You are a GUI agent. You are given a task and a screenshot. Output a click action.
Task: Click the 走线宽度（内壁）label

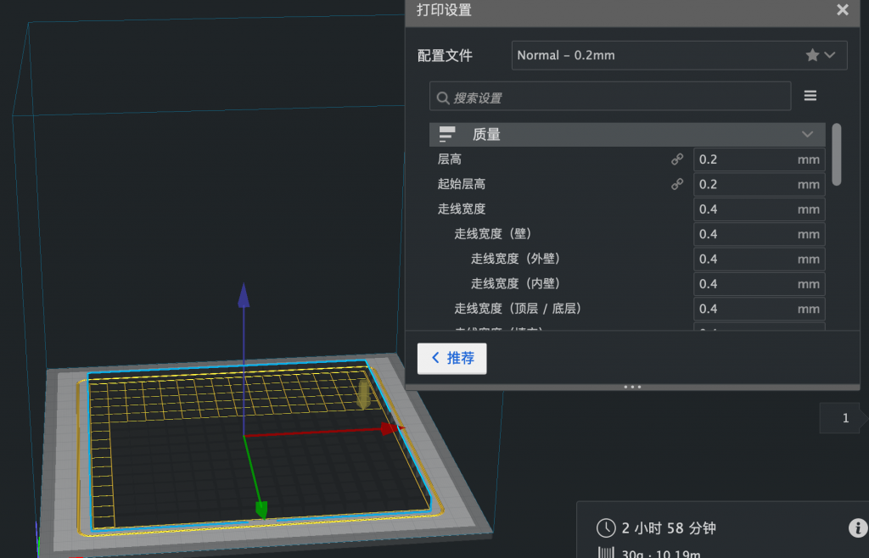(x=515, y=284)
